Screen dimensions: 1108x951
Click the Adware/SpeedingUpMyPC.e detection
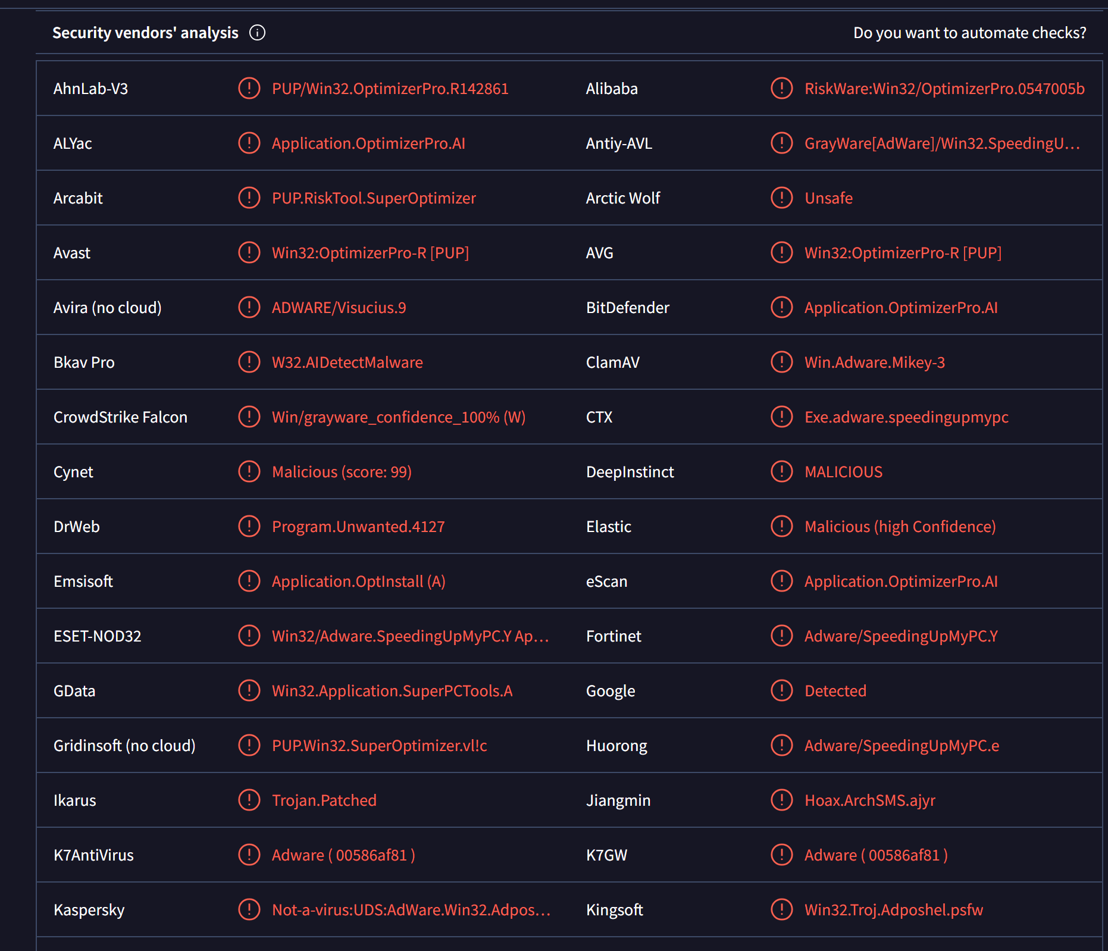[x=902, y=746]
